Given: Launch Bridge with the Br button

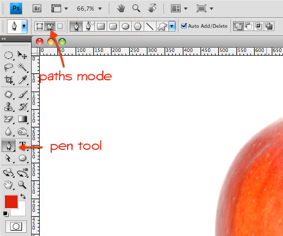Looking at the screenshot, I should [x=37, y=9].
